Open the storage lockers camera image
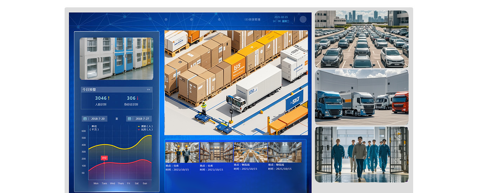Viewport: 491px width, 193px height. tap(116, 59)
